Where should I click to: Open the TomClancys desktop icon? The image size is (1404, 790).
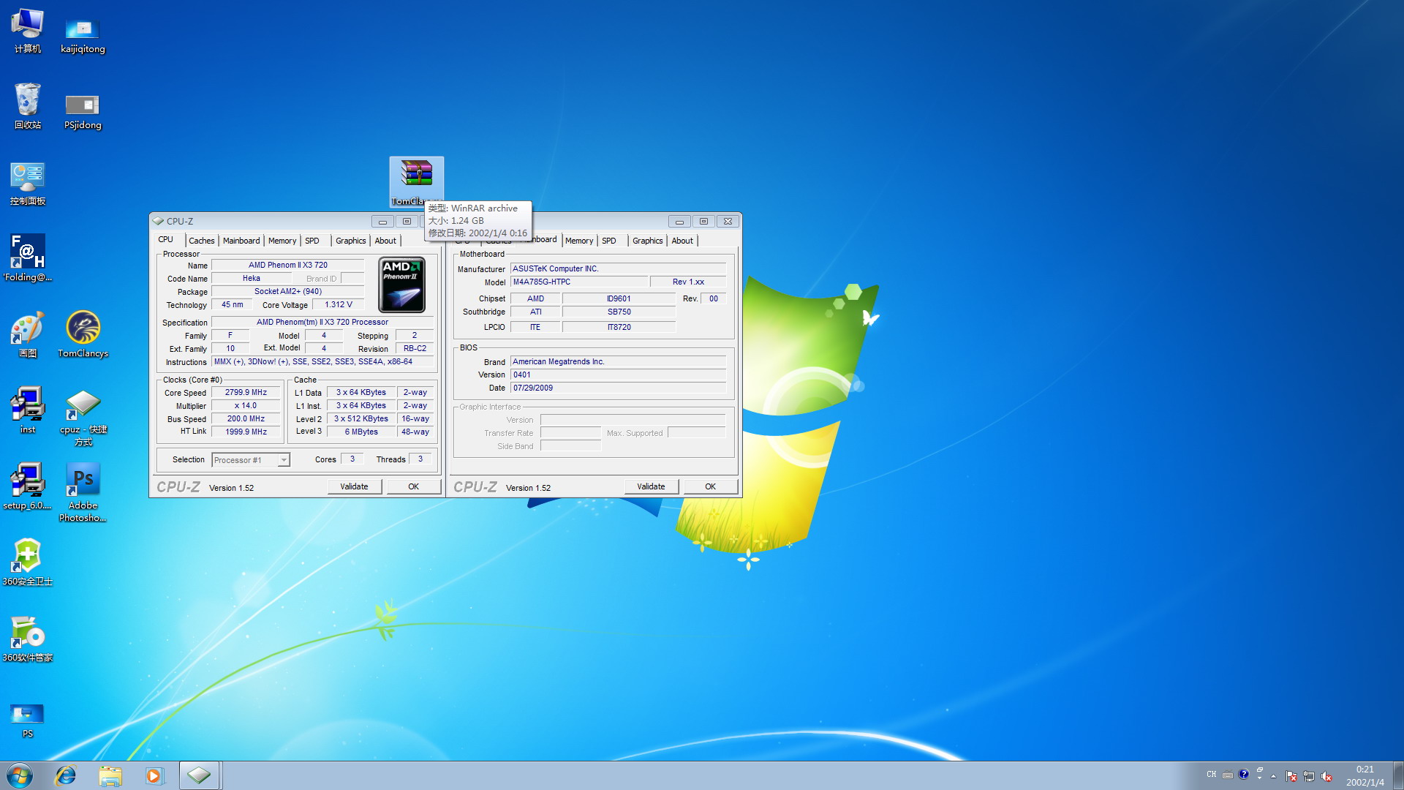[83, 328]
